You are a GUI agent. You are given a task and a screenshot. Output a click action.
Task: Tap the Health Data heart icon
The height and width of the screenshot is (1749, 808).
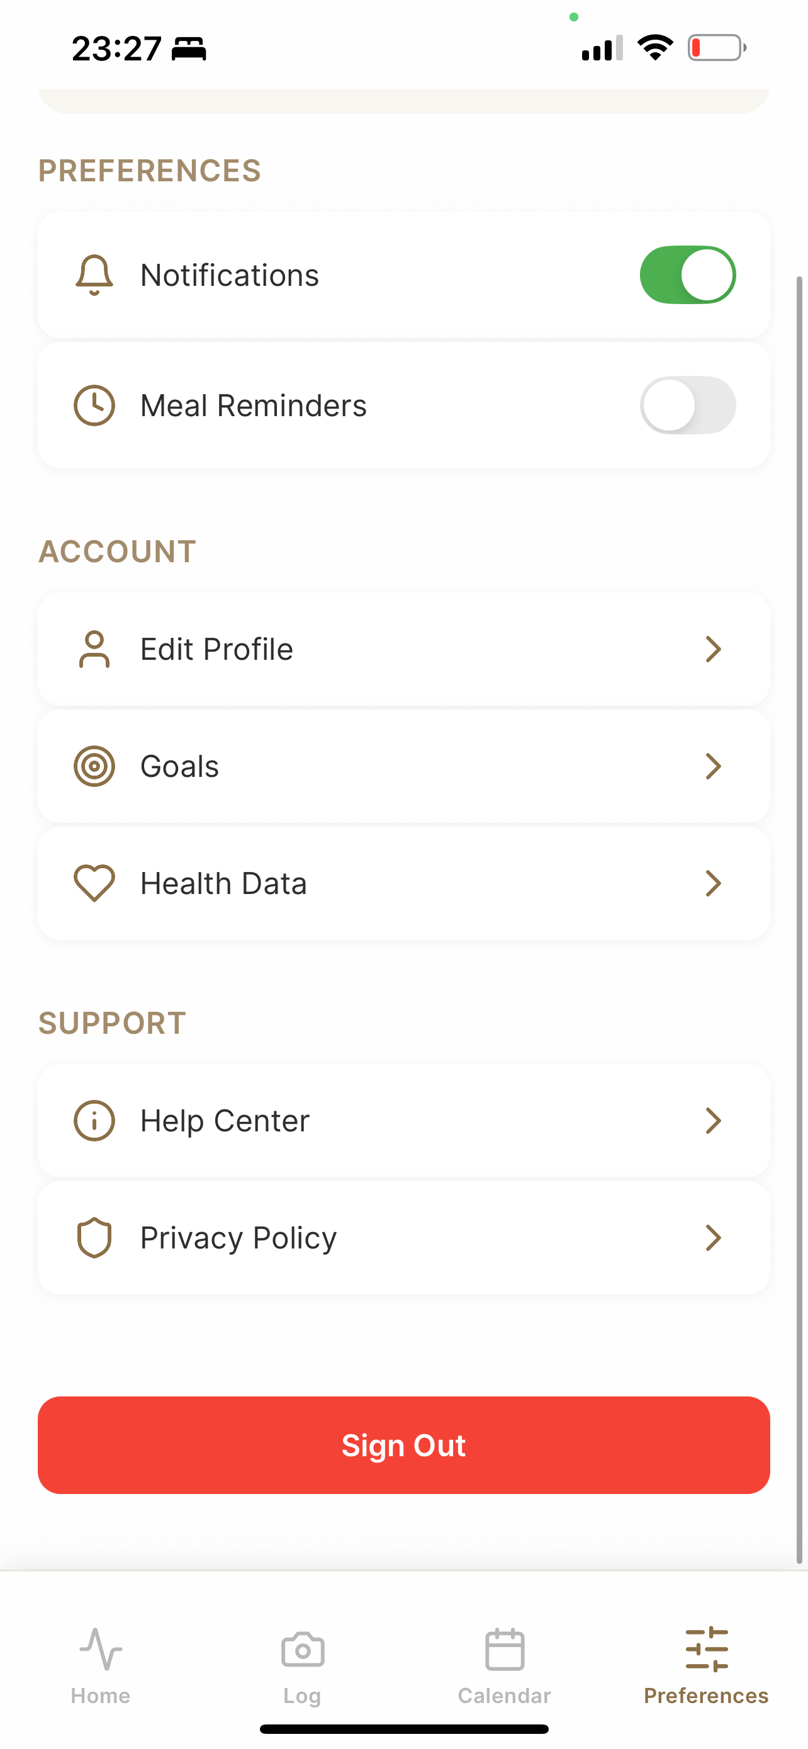pos(94,883)
